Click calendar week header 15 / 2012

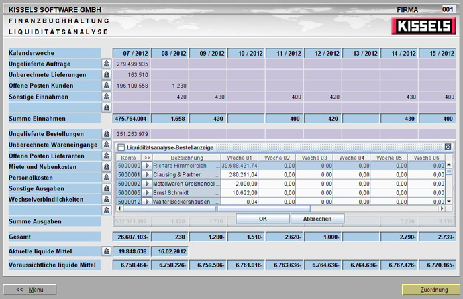click(438, 53)
